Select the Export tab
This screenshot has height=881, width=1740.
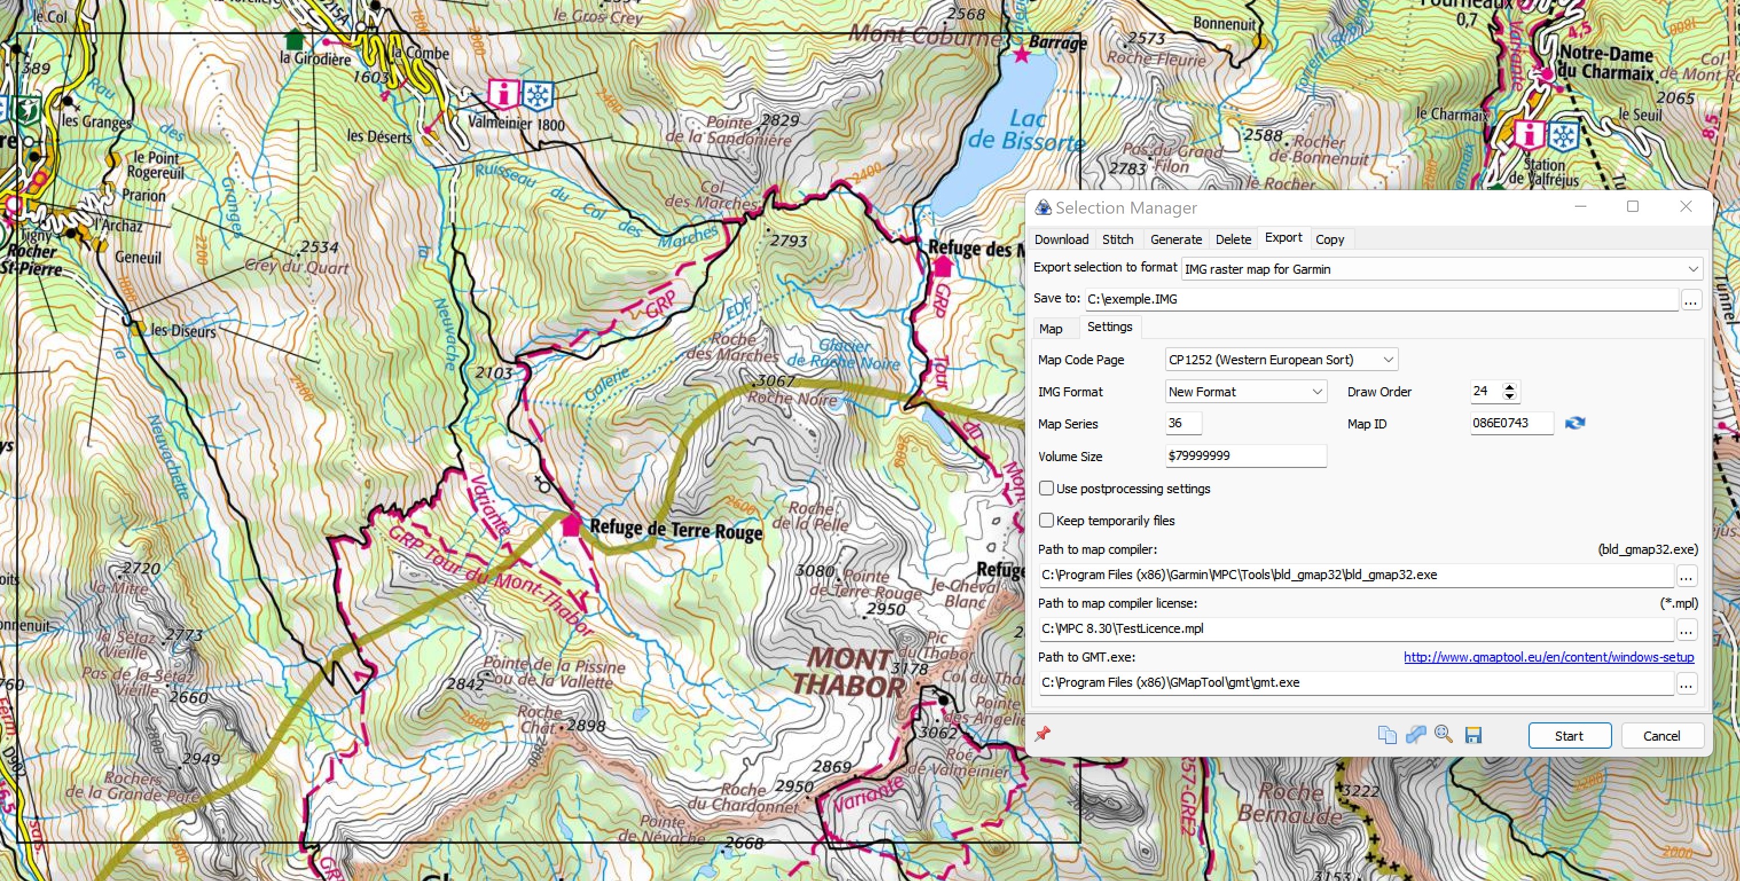[x=1283, y=238]
